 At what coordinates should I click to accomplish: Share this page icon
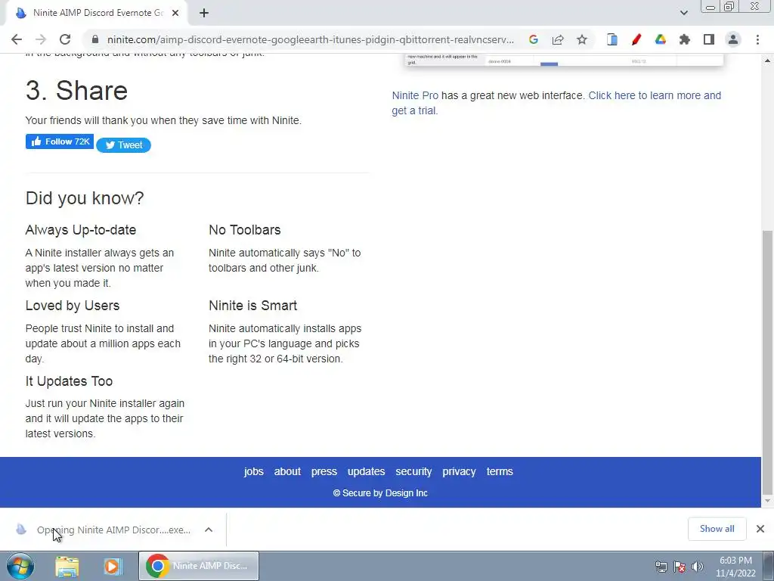click(558, 39)
